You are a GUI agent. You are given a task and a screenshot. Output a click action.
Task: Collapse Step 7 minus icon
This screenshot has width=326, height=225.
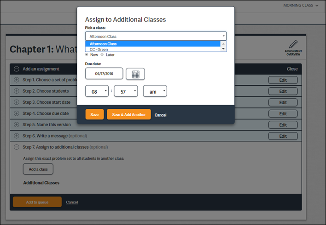pyautogui.click(x=17, y=147)
